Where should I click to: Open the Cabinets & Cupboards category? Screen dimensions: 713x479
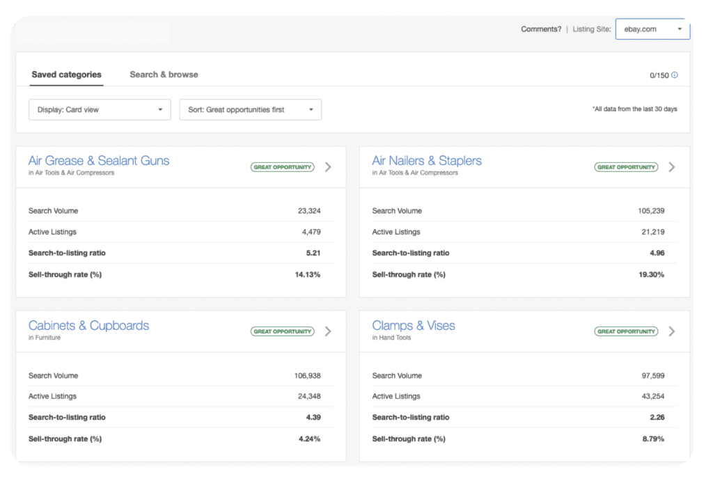(x=88, y=325)
